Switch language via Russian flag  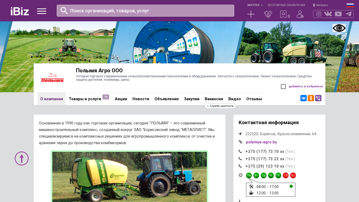pos(350,5)
